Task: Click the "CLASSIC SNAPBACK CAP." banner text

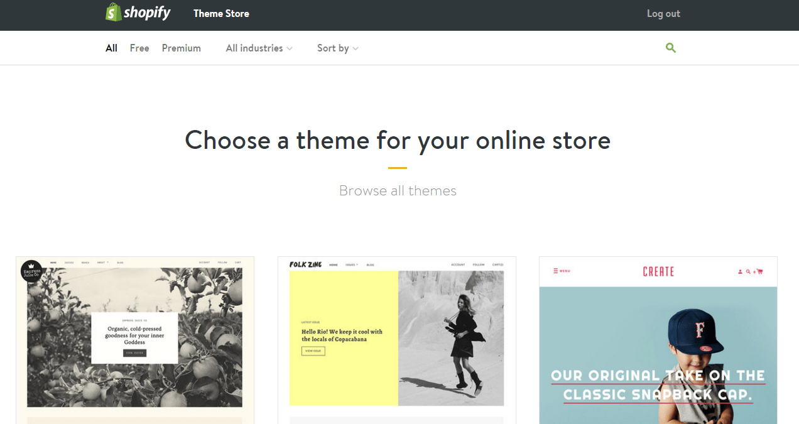Action: (658, 395)
